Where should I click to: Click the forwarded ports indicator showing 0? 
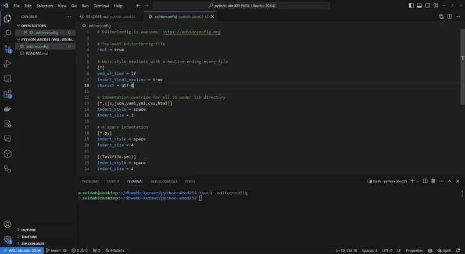click(x=96, y=251)
